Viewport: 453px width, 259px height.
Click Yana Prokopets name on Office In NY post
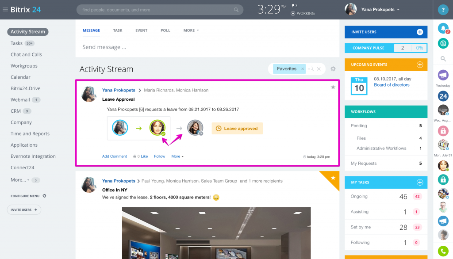tap(119, 181)
